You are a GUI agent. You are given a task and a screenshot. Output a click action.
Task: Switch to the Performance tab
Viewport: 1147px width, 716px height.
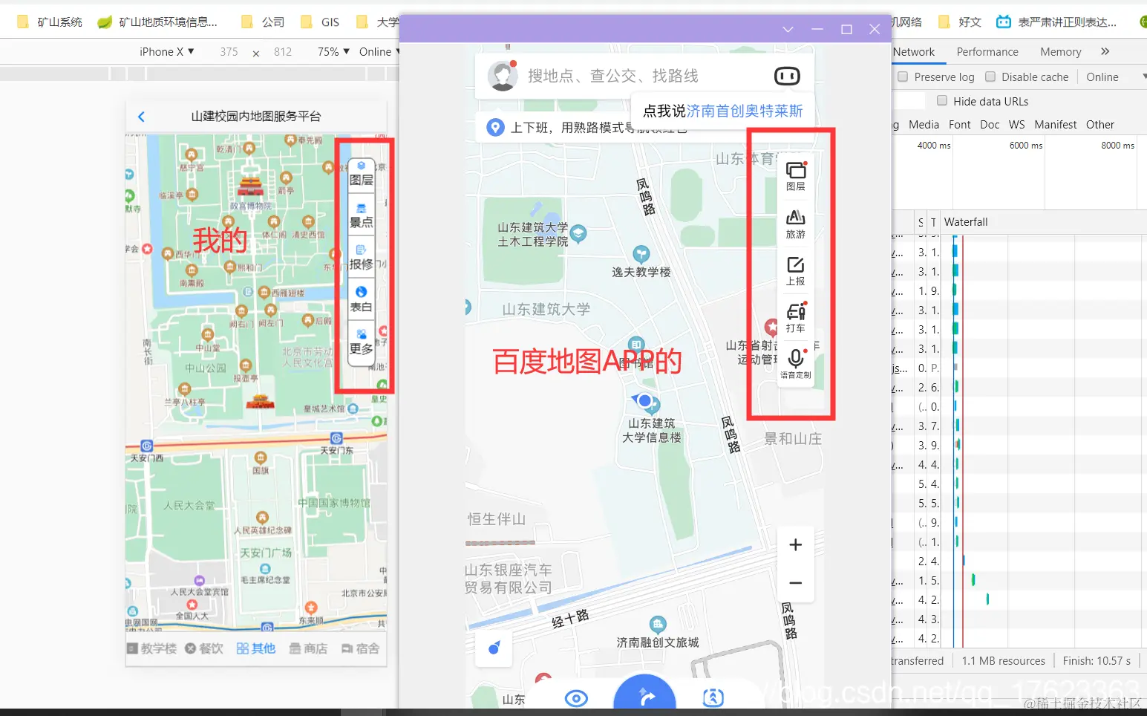[x=987, y=51]
